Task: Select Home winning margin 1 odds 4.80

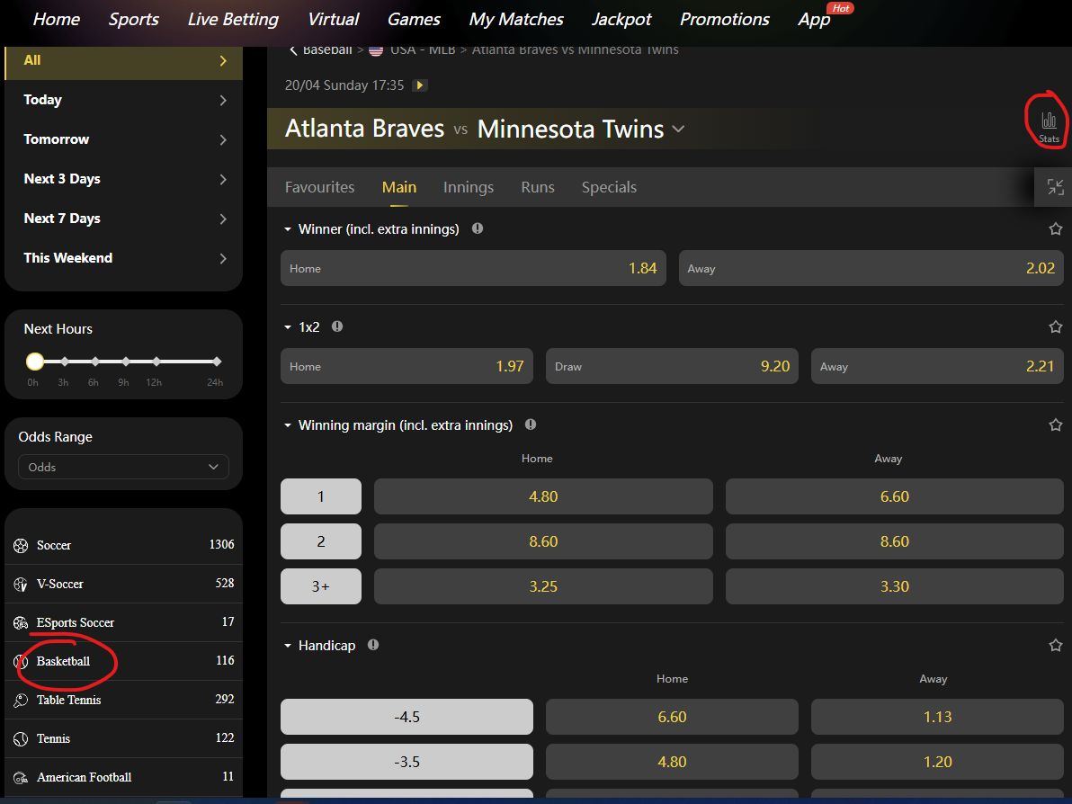Action: 543,496
